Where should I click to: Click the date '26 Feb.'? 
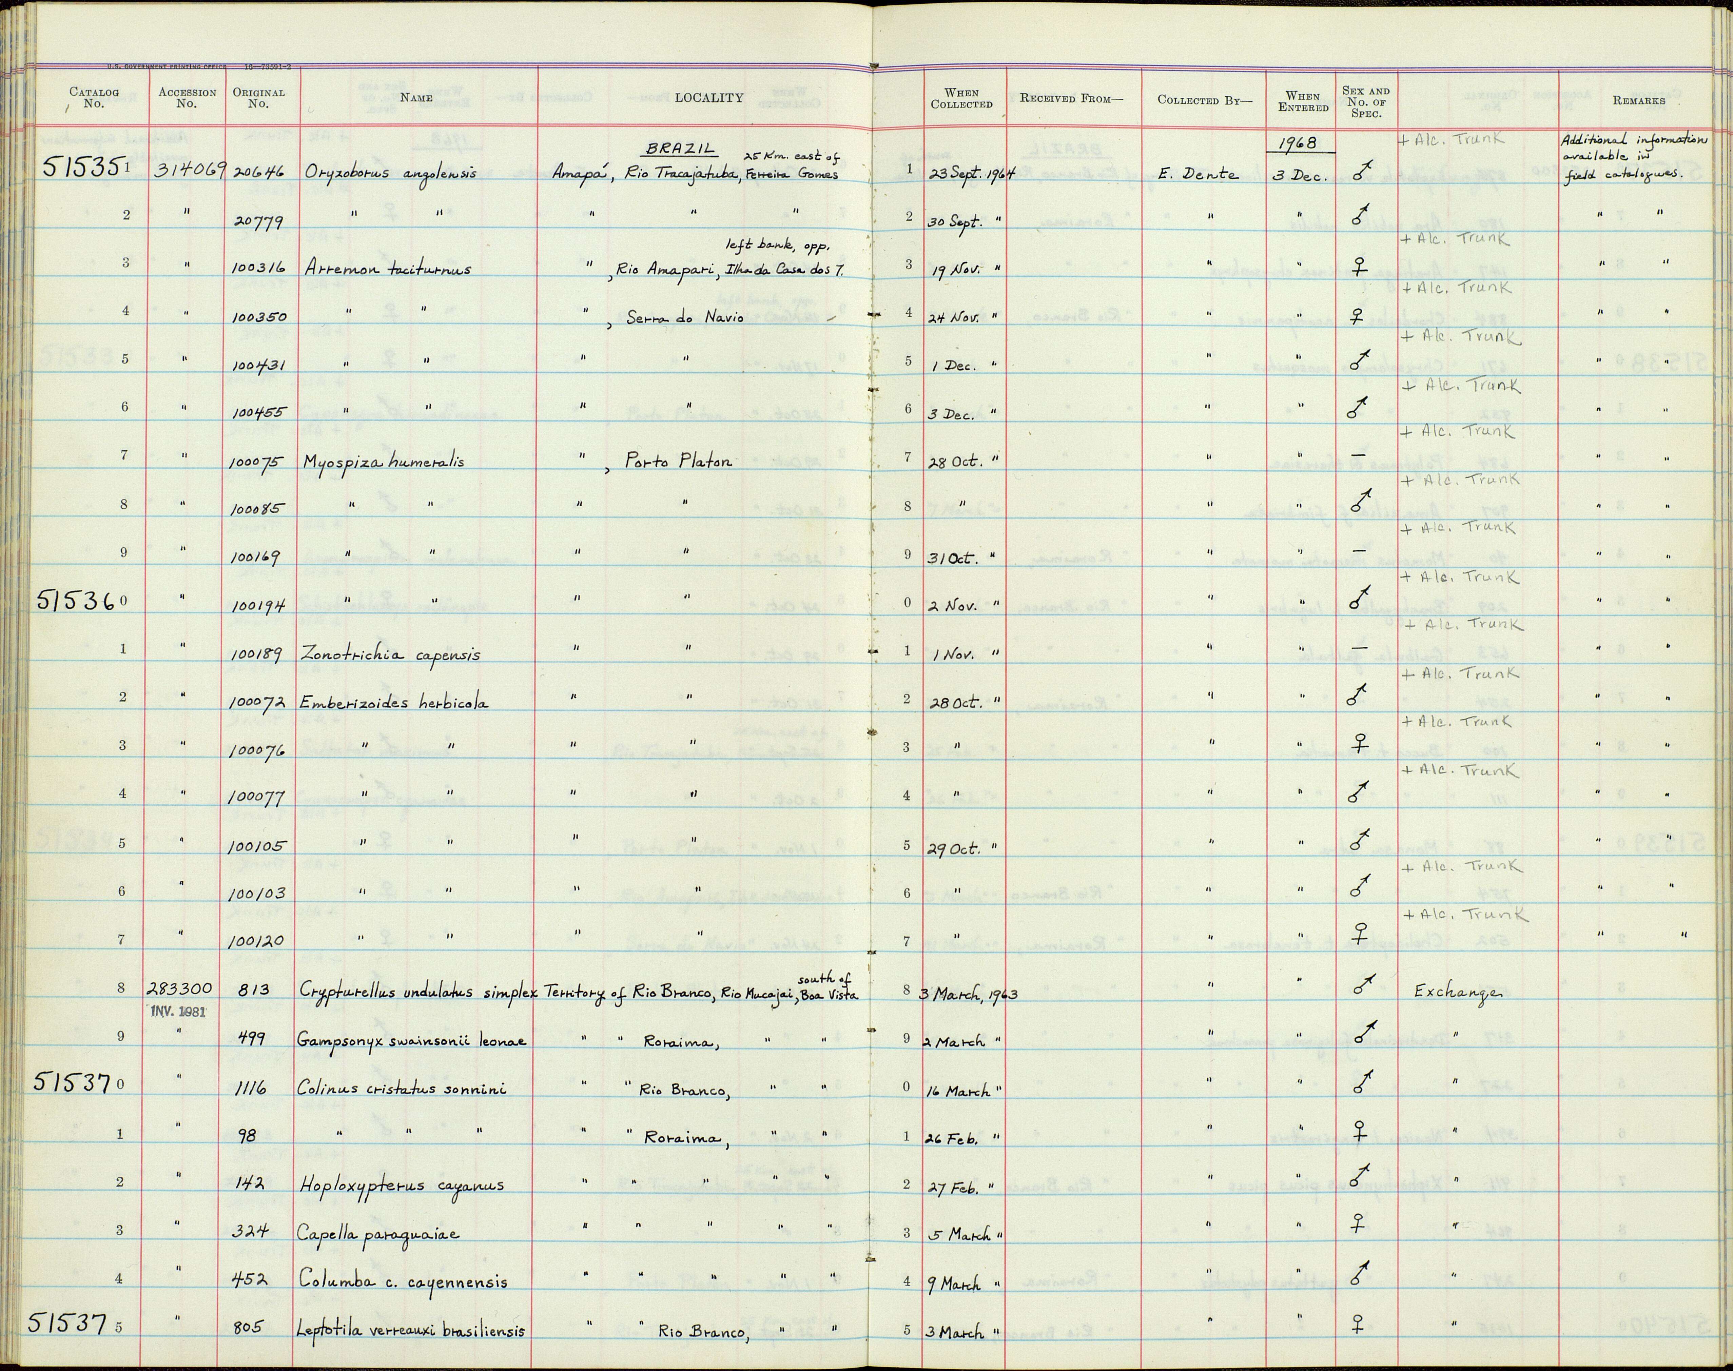click(953, 1138)
